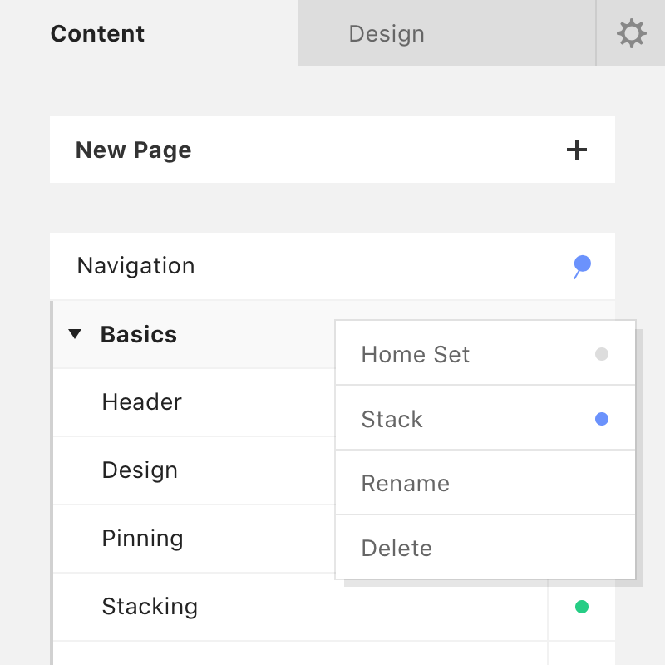Select the Pinning page item
Viewport: 665px width, 665px height.
pyautogui.click(x=142, y=539)
